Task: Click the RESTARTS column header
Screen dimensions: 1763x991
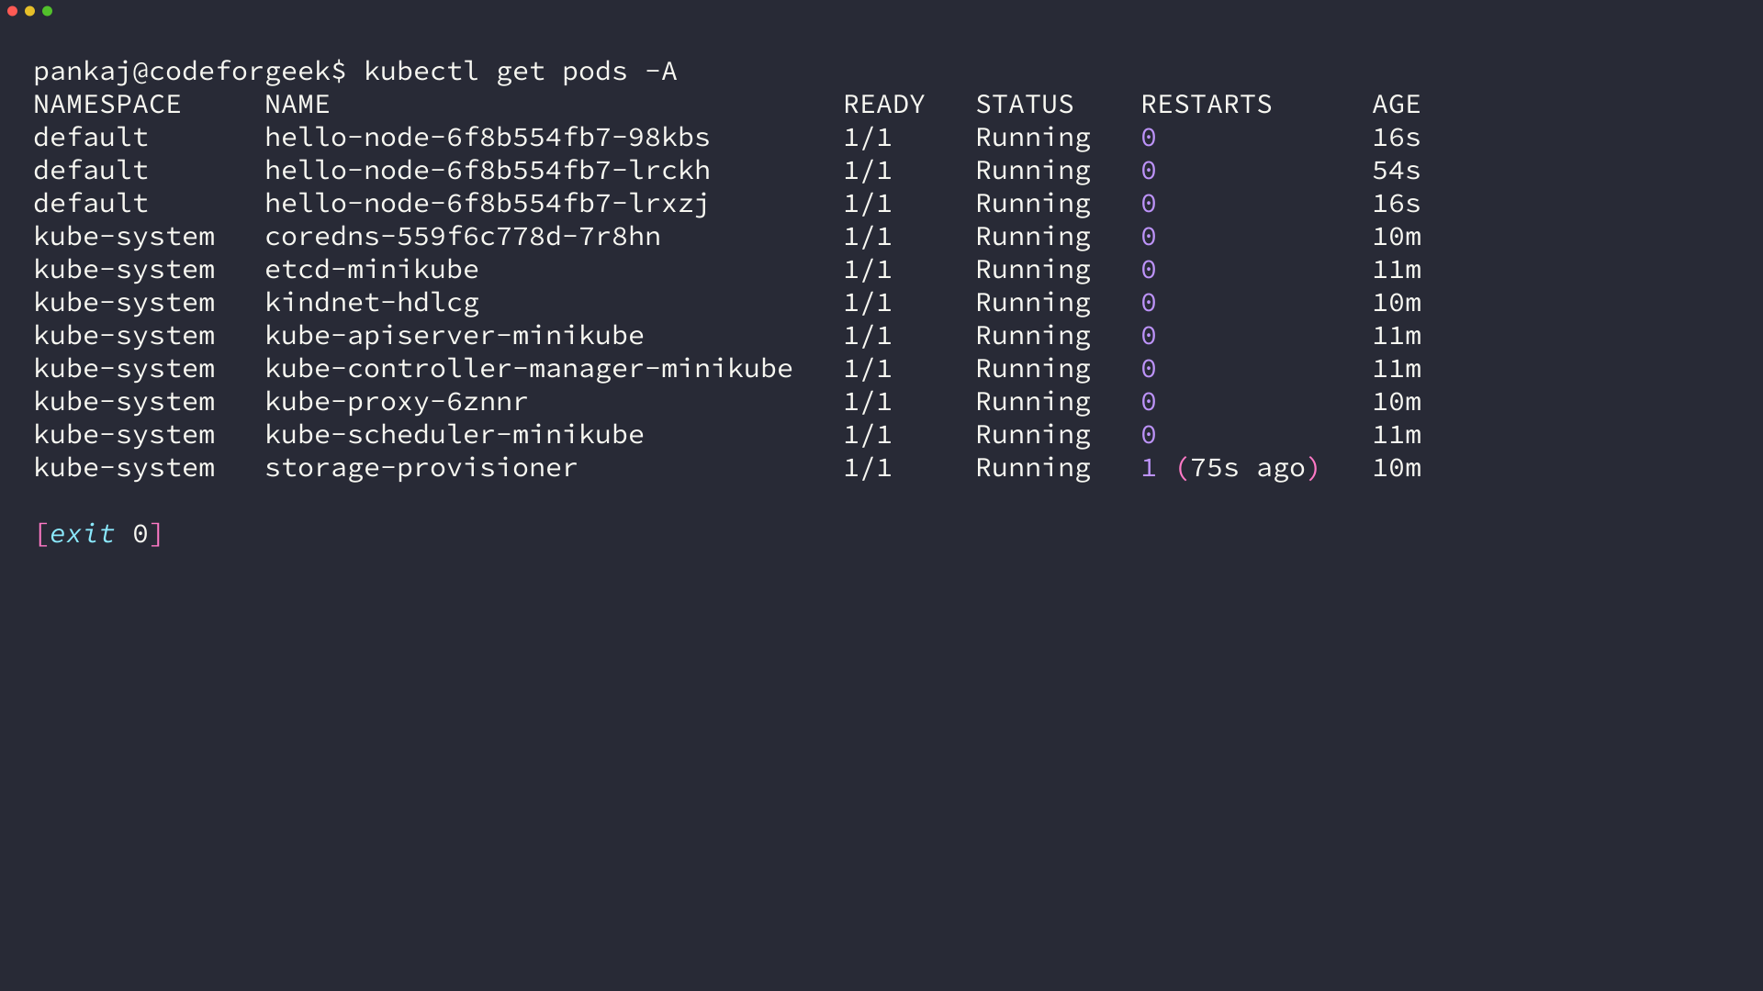Action: tap(1207, 105)
